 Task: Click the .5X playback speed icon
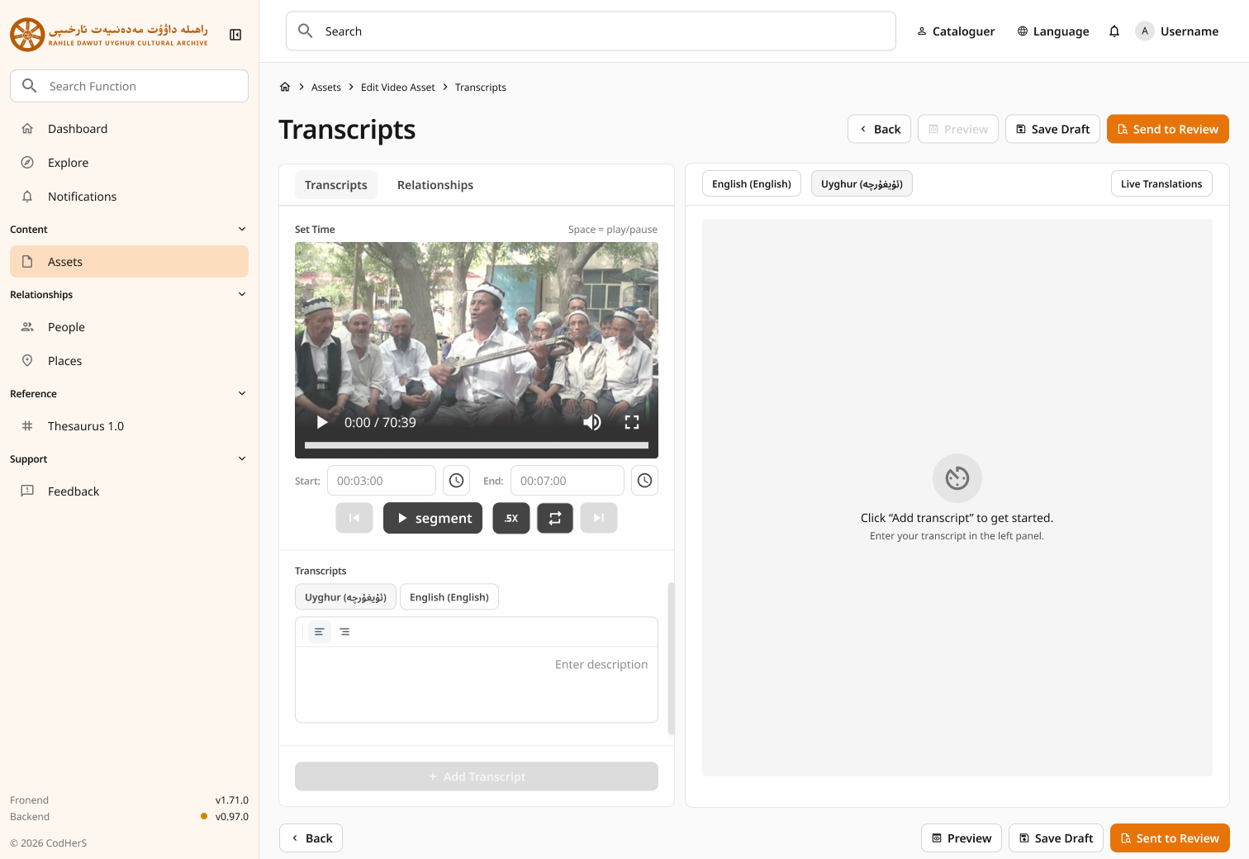coord(511,518)
